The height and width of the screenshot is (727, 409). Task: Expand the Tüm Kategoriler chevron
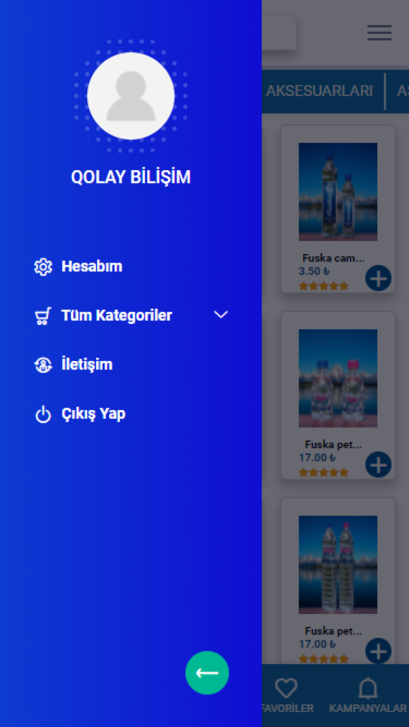point(221,315)
